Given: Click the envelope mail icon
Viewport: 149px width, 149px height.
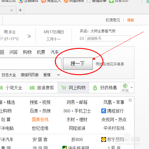Looking at the screenshot, I should [82, 38].
